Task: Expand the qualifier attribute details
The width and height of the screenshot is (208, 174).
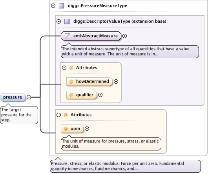Action: pyautogui.click(x=100, y=95)
